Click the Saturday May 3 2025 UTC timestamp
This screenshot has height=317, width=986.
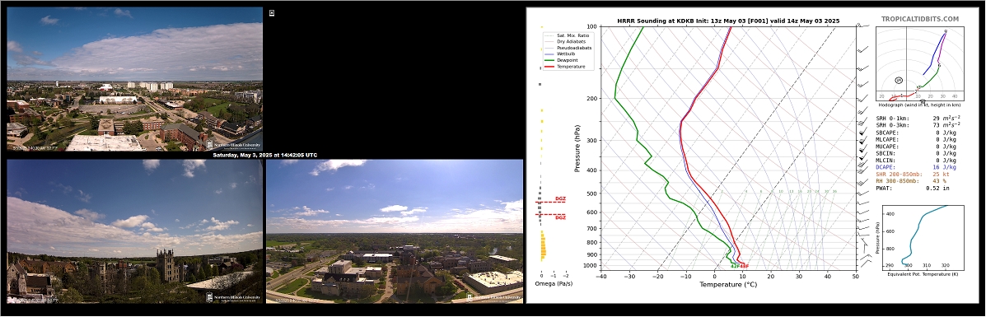(264, 155)
